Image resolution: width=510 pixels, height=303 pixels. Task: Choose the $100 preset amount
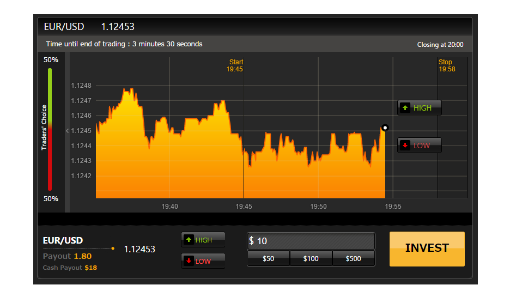tap(311, 259)
